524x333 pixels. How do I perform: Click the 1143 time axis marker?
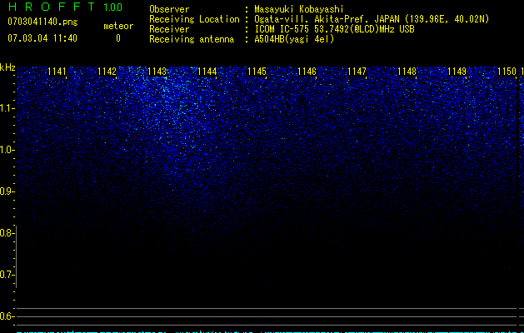coord(157,72)
